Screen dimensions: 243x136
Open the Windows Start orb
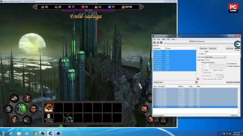(x=3, y=133)
